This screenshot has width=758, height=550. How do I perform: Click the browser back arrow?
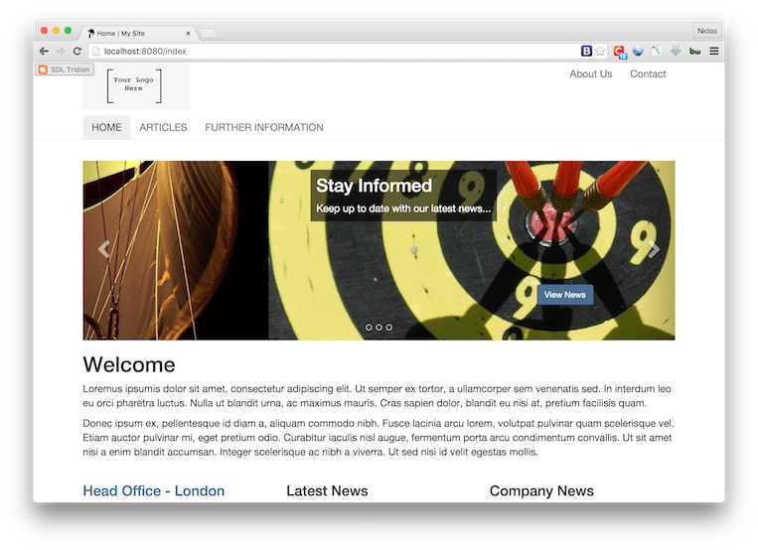point(44,51)
